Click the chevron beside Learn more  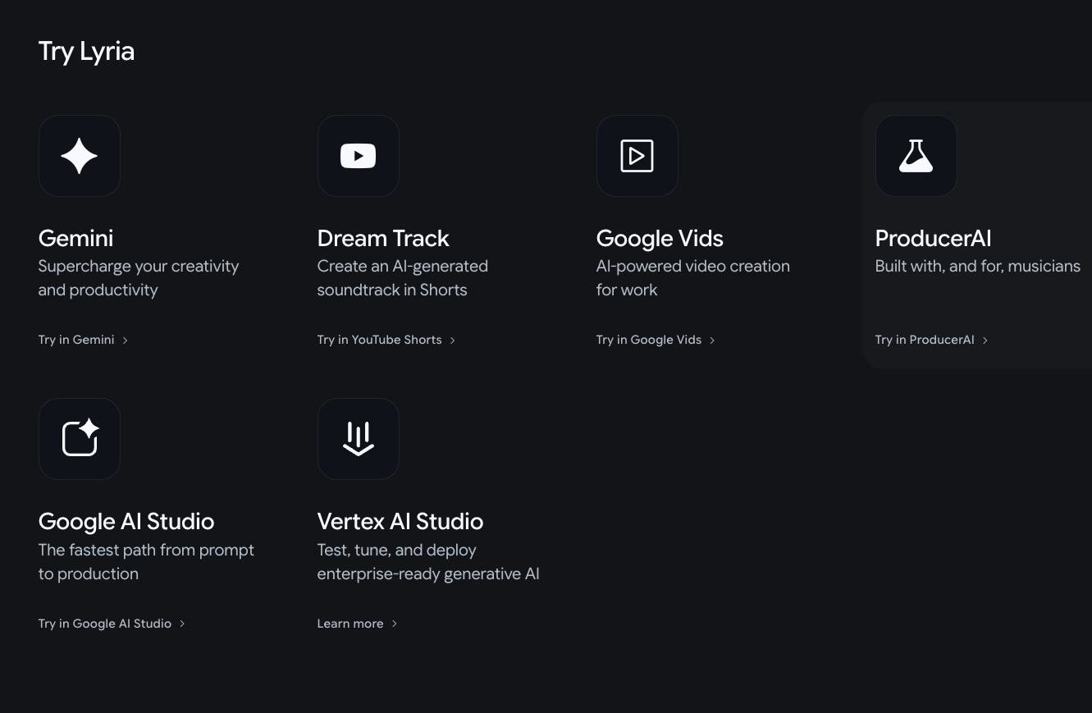[x=395, y=624]
